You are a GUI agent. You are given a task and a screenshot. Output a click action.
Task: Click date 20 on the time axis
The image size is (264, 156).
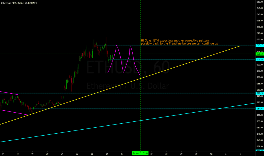pos(47,154)
